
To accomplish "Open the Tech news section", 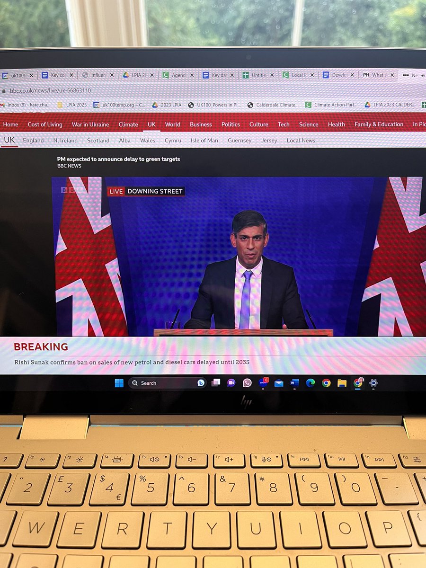I will [x=284, y=124].
